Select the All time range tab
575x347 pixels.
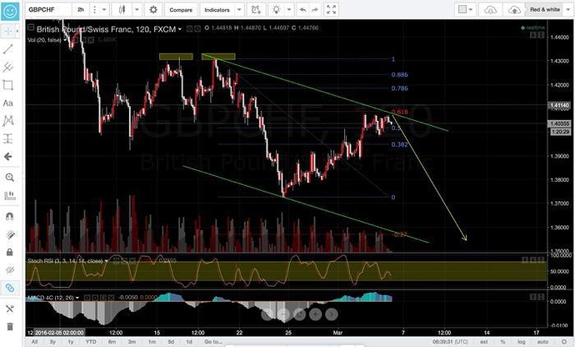[34, 342]
